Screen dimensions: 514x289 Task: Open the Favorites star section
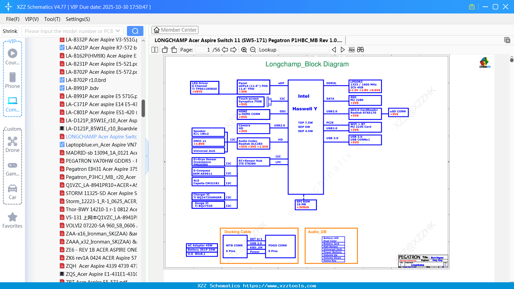[x=12, y=220]
